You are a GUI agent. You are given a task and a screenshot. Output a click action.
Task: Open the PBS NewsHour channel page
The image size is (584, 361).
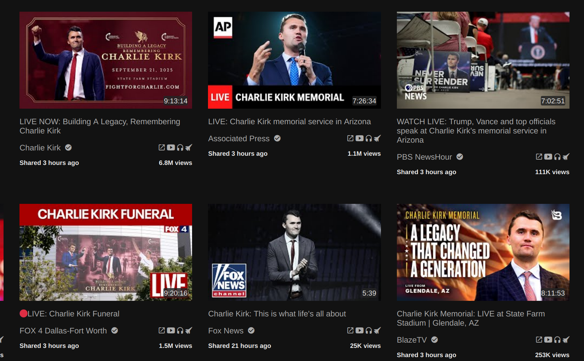(424, 157)
